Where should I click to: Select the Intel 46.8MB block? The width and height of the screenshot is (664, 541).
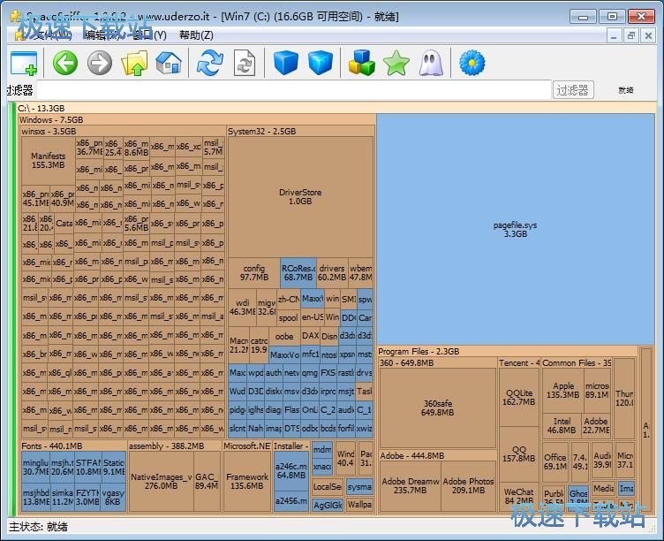[562, 426]
